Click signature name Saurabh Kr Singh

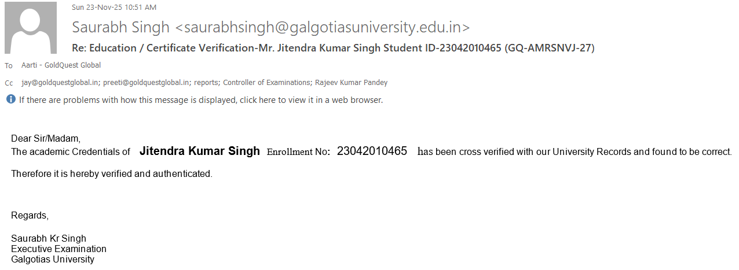pyautogui.click(x=49, y=239)
